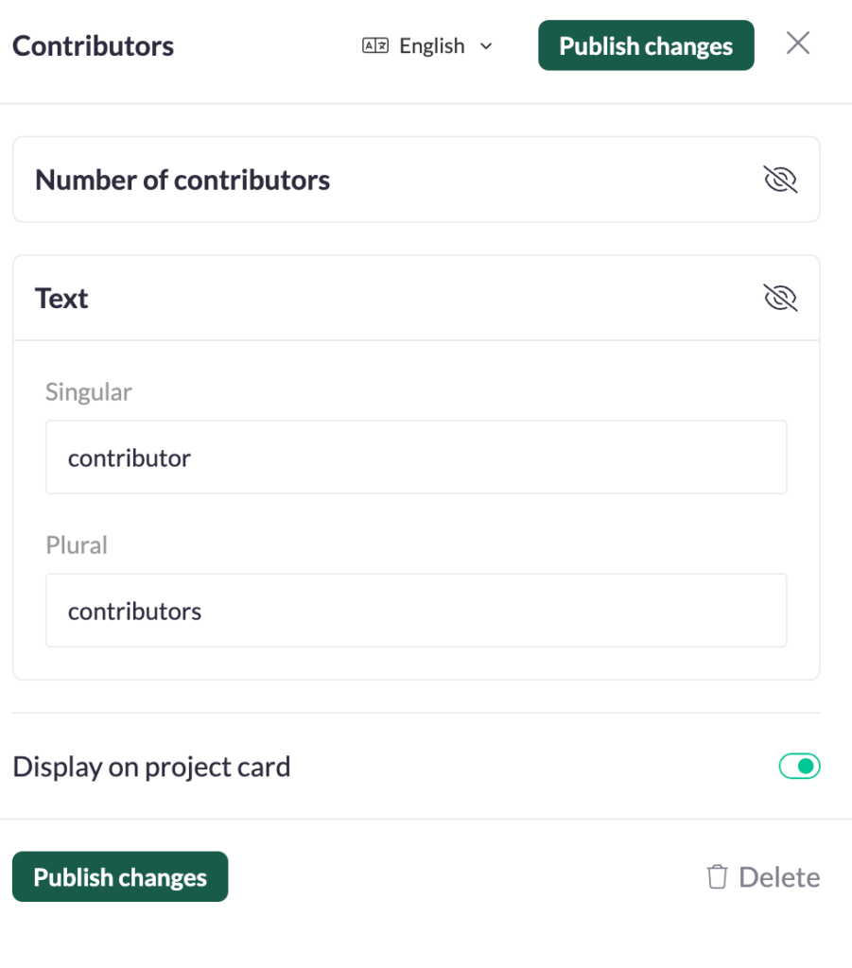Image resolution: width=852 pixels, height=968 pixels.
Task: Click the translation language icon beside English
Action: pyautogui.click(x=375, y=46)
